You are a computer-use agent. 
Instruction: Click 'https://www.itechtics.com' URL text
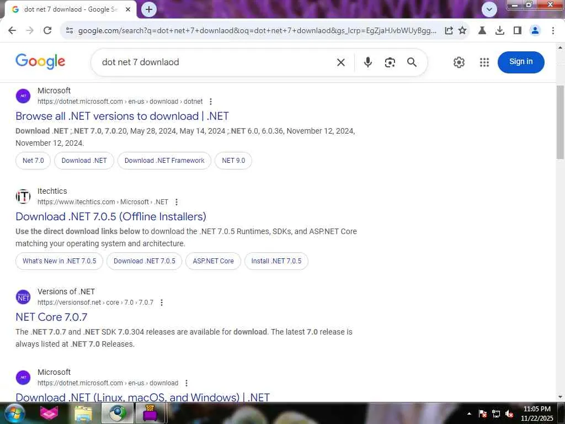click(x=76, y=202)
